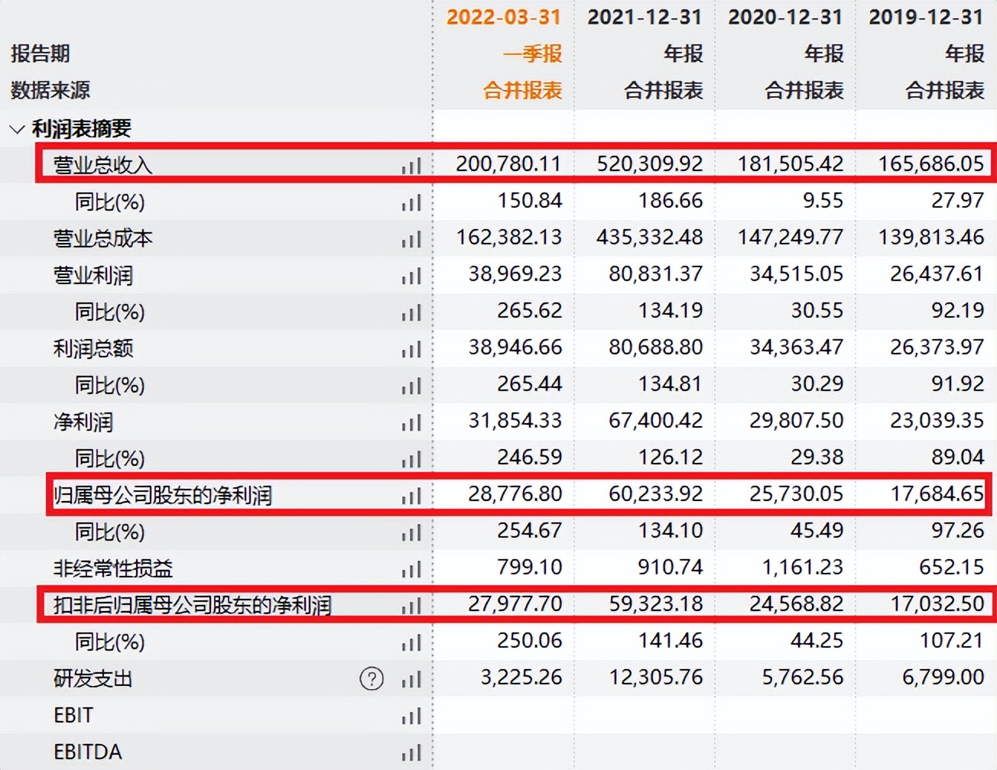
Task: Click the orange 合并报表 data source label
Action: [522, 90]
